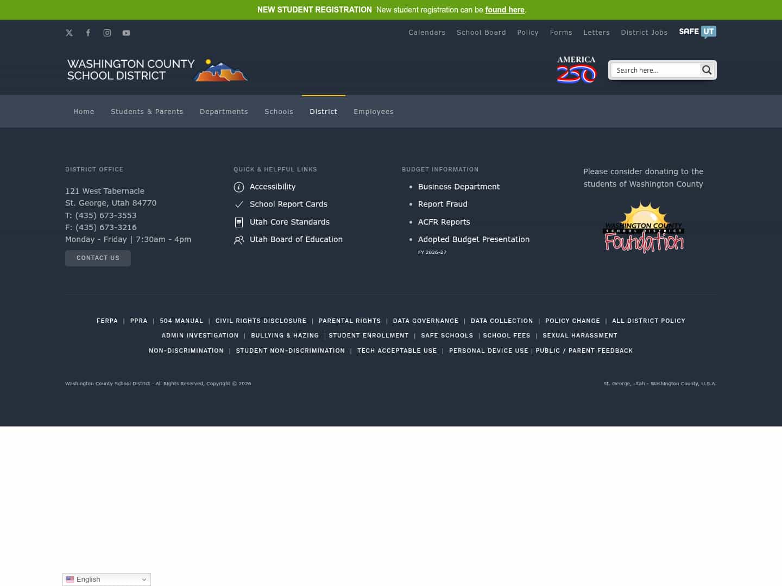Open the X (Twitter) social icon

click(69, 33)
